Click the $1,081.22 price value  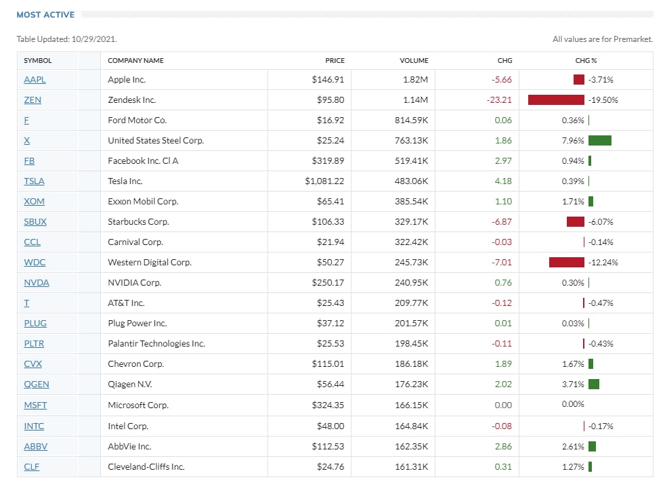[324, 181]
